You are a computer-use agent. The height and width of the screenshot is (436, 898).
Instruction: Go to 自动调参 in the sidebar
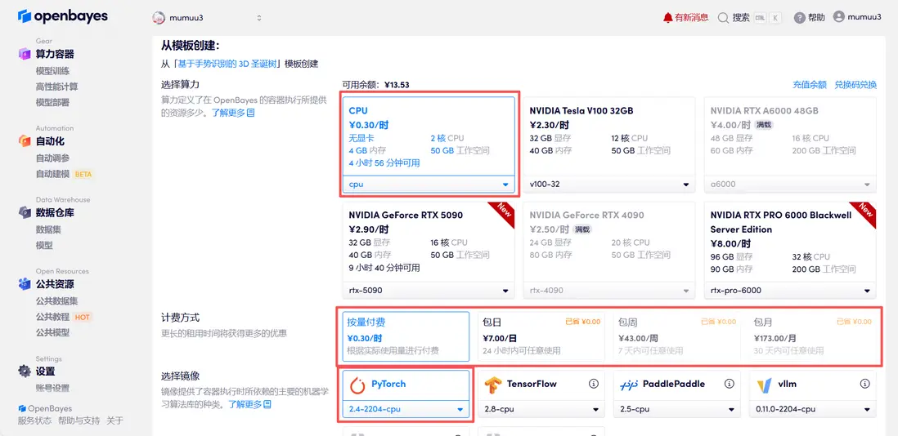click(x=52, y=158)
